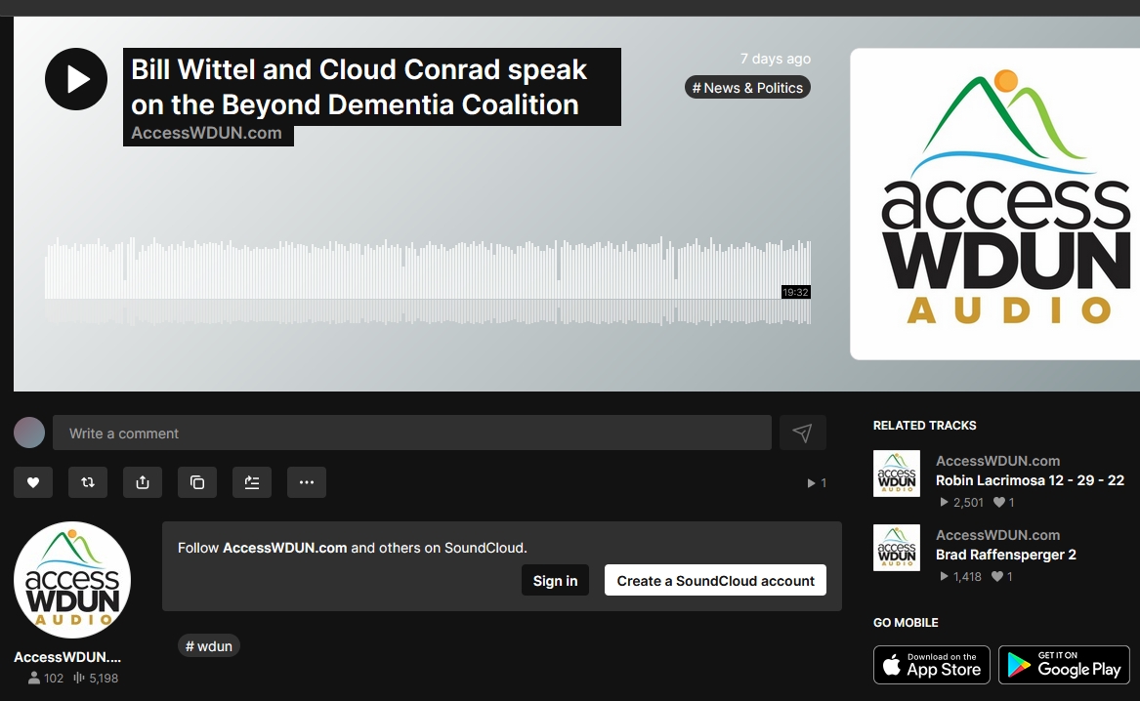Open the Robin Lacrimosa 12 - 29 - 22 track

click(1030, 480)
